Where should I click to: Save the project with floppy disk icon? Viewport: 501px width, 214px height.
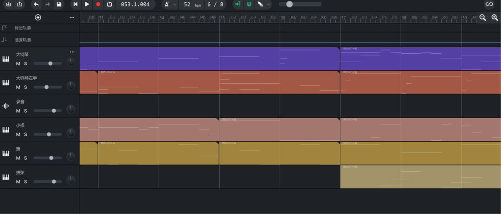pyautogui.click(x=59, y=4)
